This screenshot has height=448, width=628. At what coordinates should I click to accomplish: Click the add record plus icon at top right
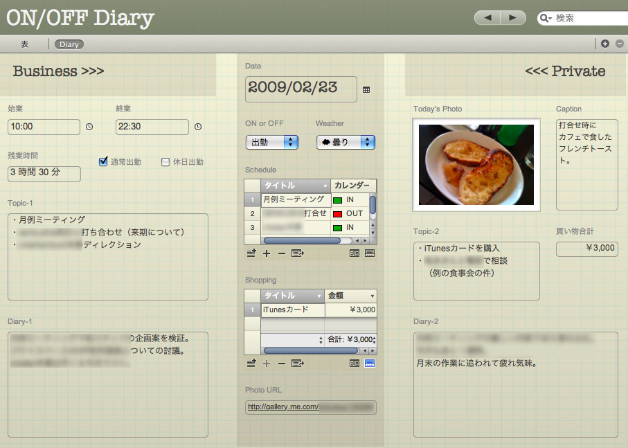click(x=605, y=44)
